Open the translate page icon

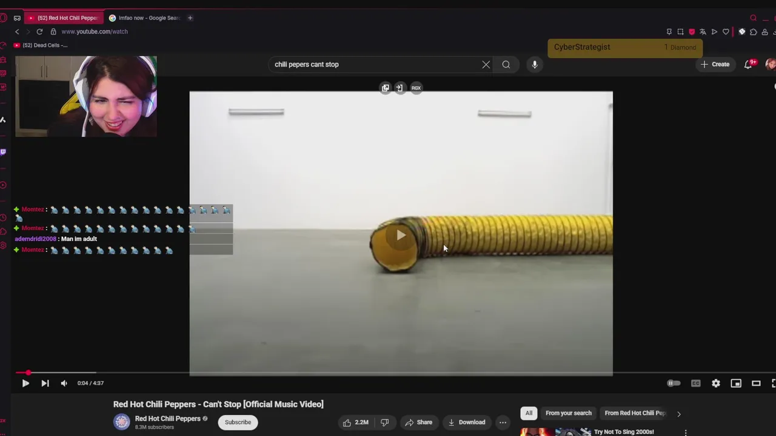(703, 32)
